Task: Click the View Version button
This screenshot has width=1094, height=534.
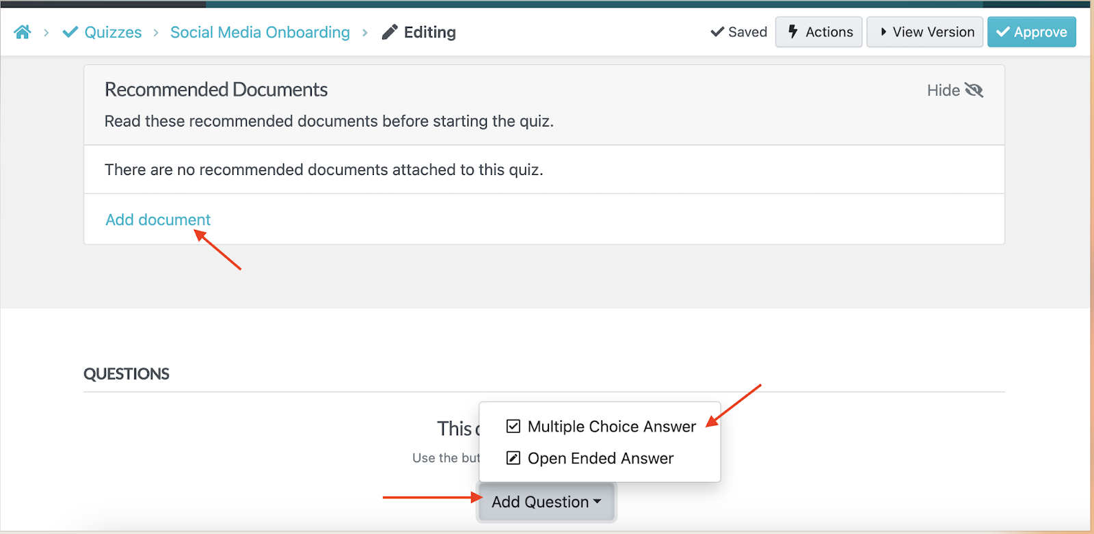Action: click(x=924, y=31)
